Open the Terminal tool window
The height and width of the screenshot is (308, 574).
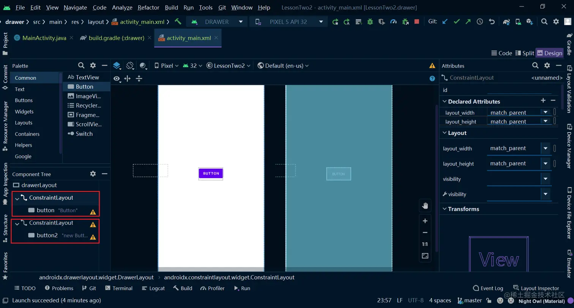point(119,288)
